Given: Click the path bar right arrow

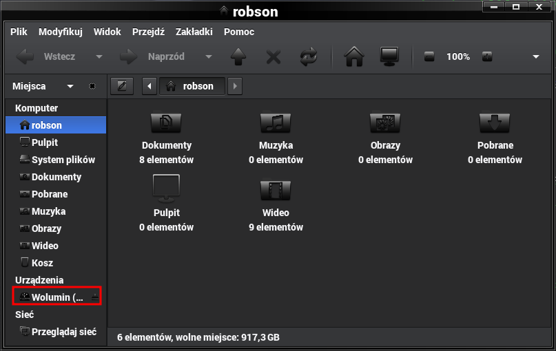Looking at the screenshot, I should 235,86.
